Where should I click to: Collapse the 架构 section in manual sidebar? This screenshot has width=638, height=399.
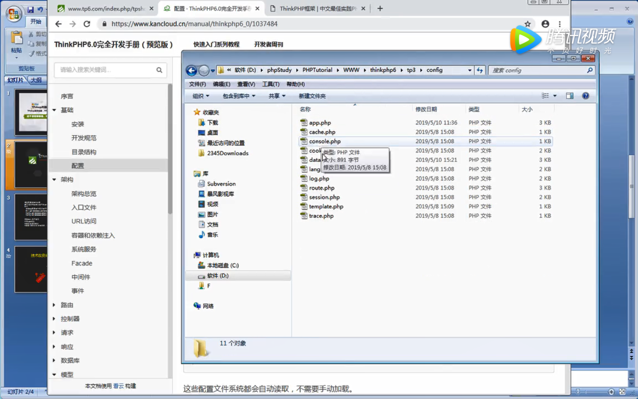pyautogui.click(x=54, y=179)
